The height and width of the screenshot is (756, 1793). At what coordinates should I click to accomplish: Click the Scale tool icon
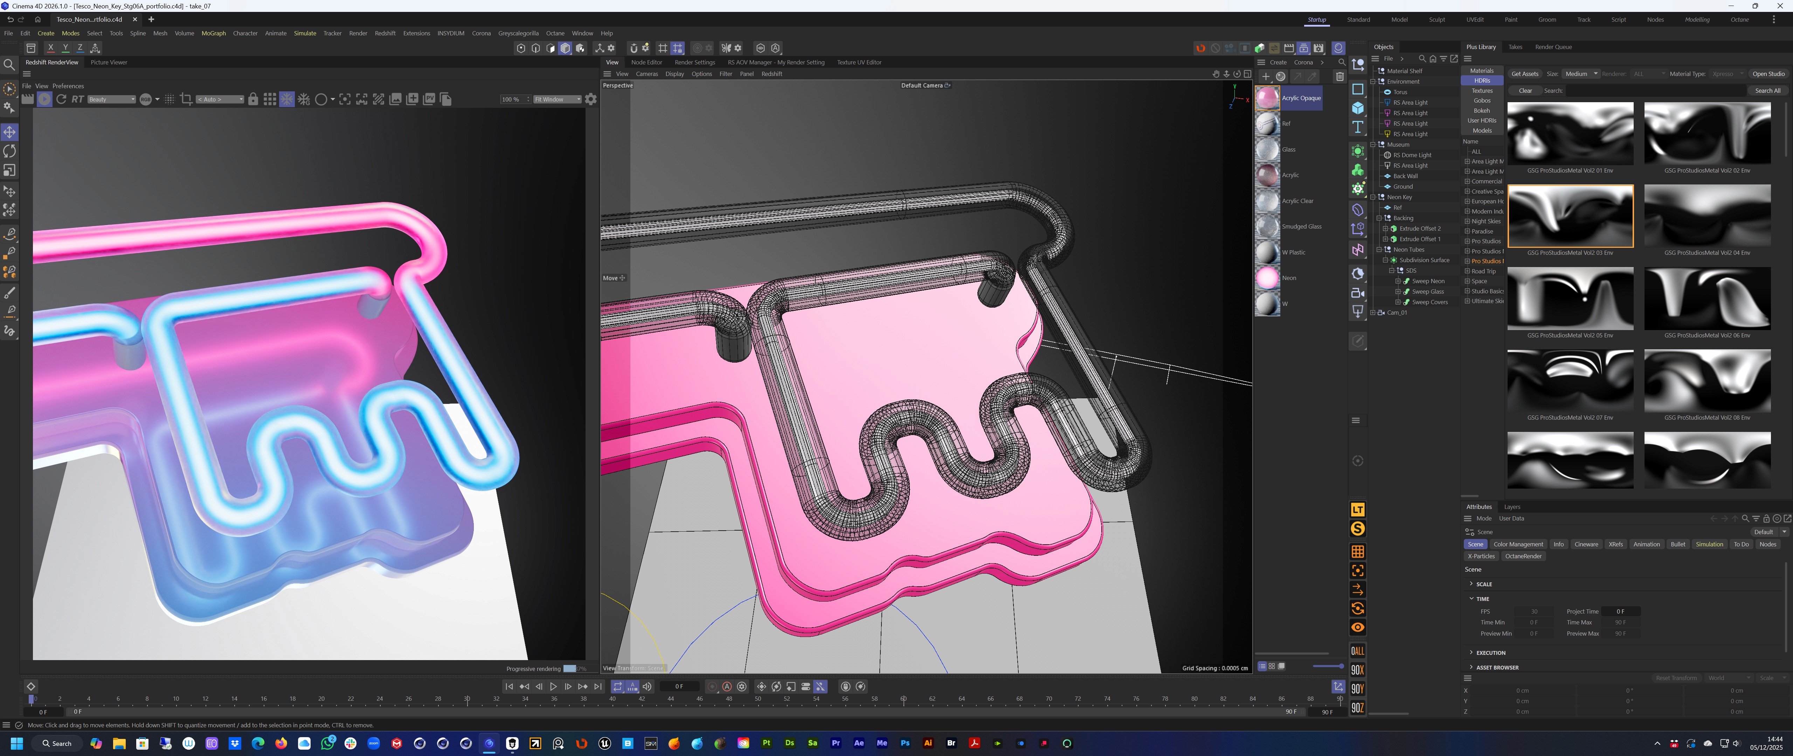[x=10, y=170]
